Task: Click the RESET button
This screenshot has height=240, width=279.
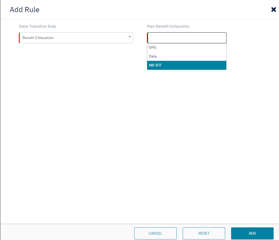Action: pyautogui.click(x=204, y=233)
